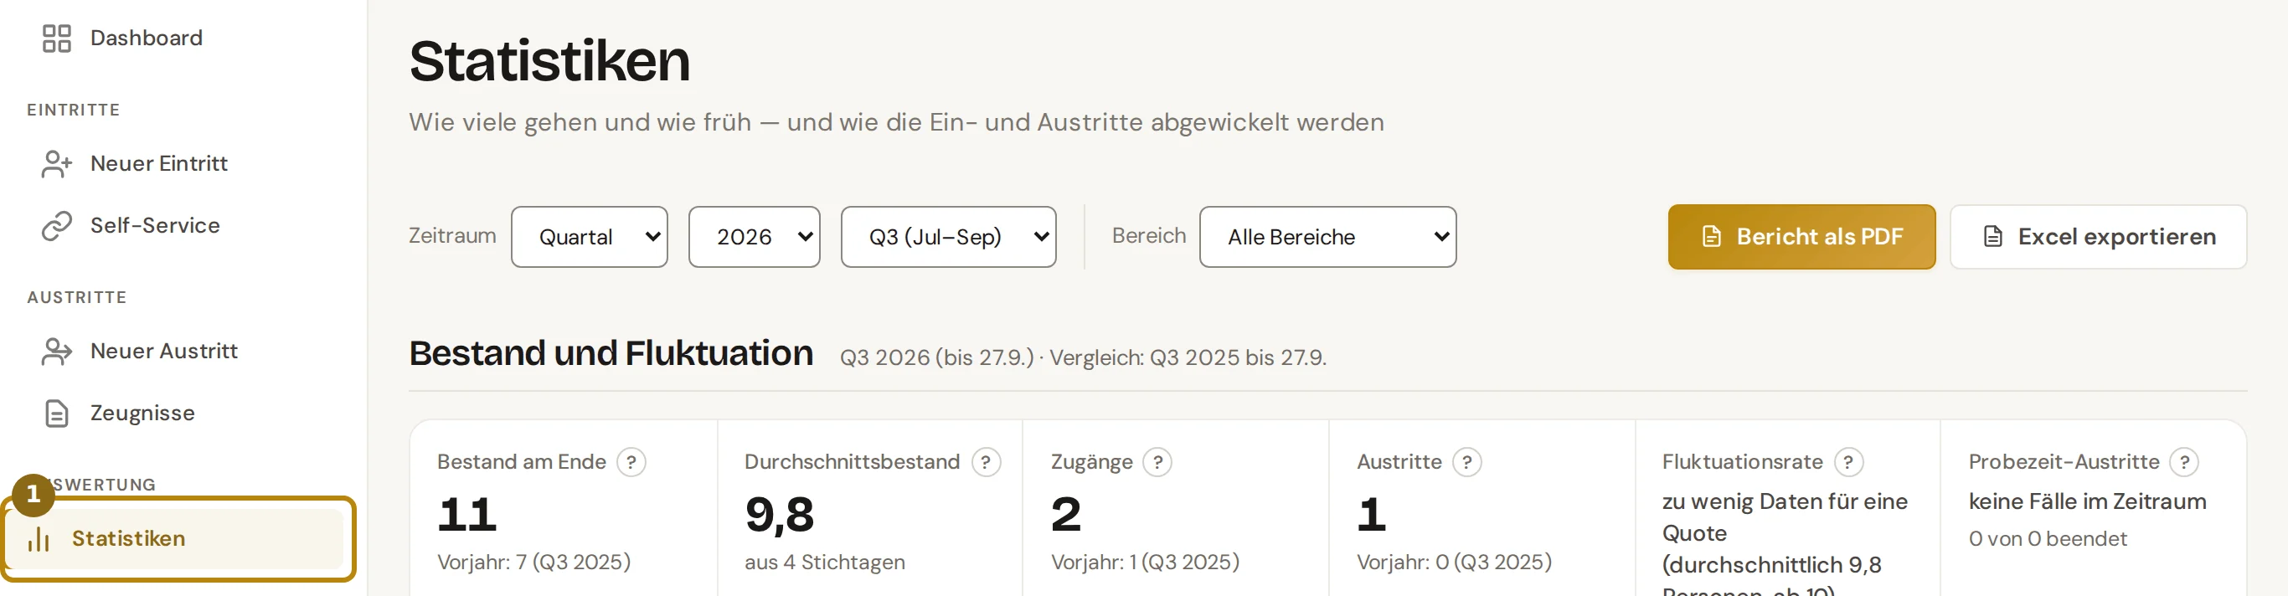
Task: Show help for Austritte
Action: pyautogui.click(x=1466, y=462)
